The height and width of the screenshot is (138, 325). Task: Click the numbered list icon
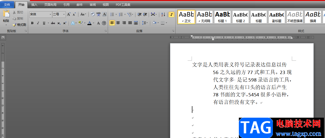pos(121,14)
